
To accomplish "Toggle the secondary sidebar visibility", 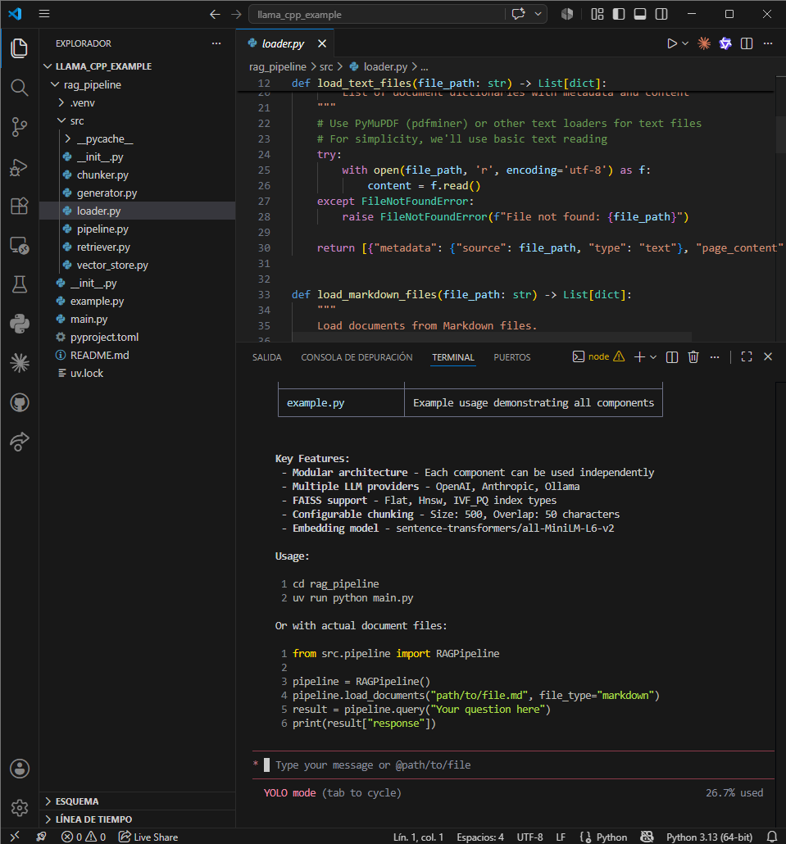I will click(661, 14).
